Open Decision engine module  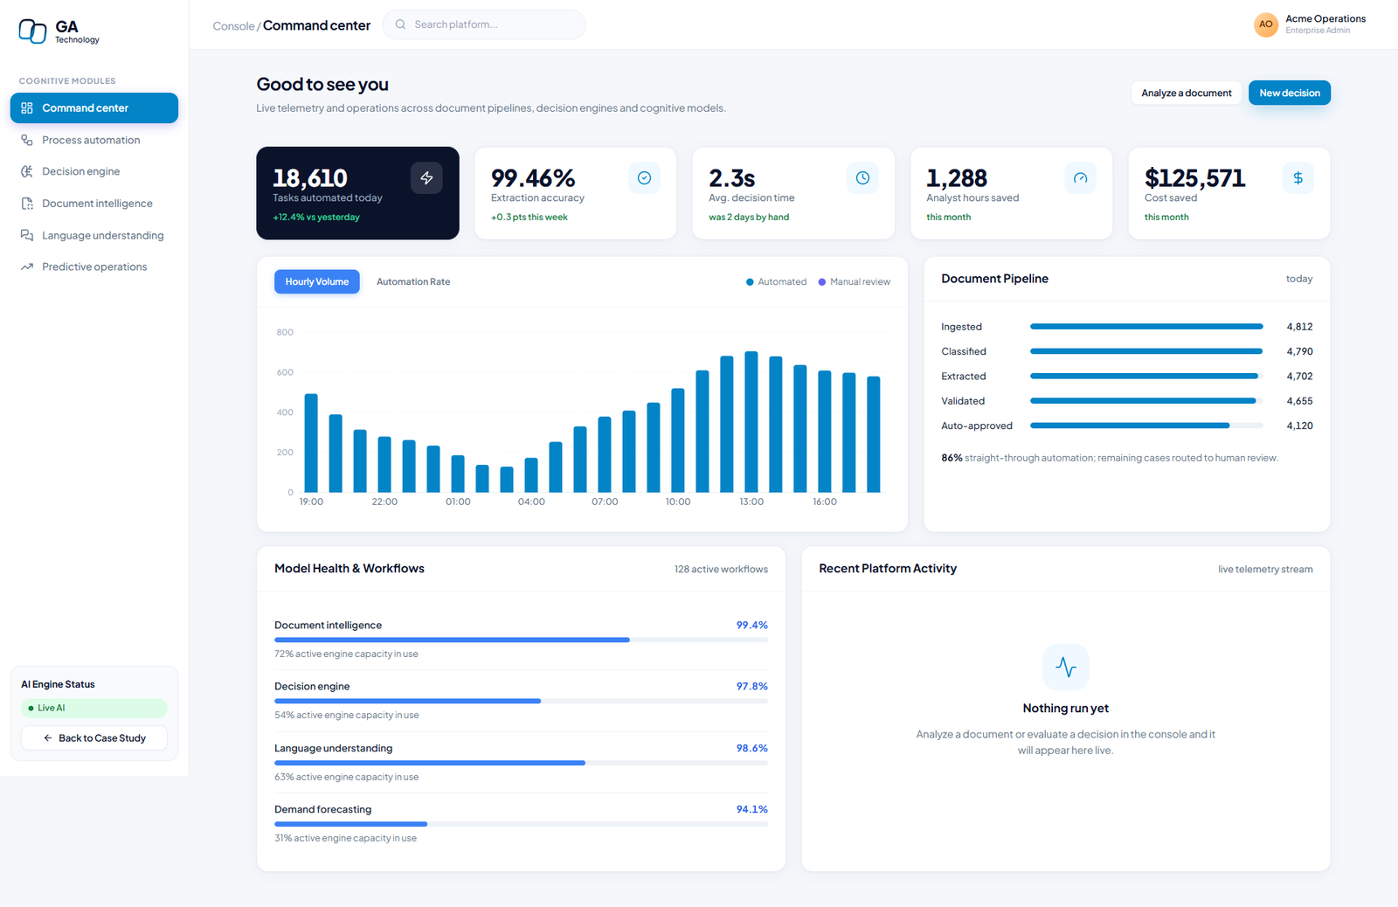tap(94, 171)
